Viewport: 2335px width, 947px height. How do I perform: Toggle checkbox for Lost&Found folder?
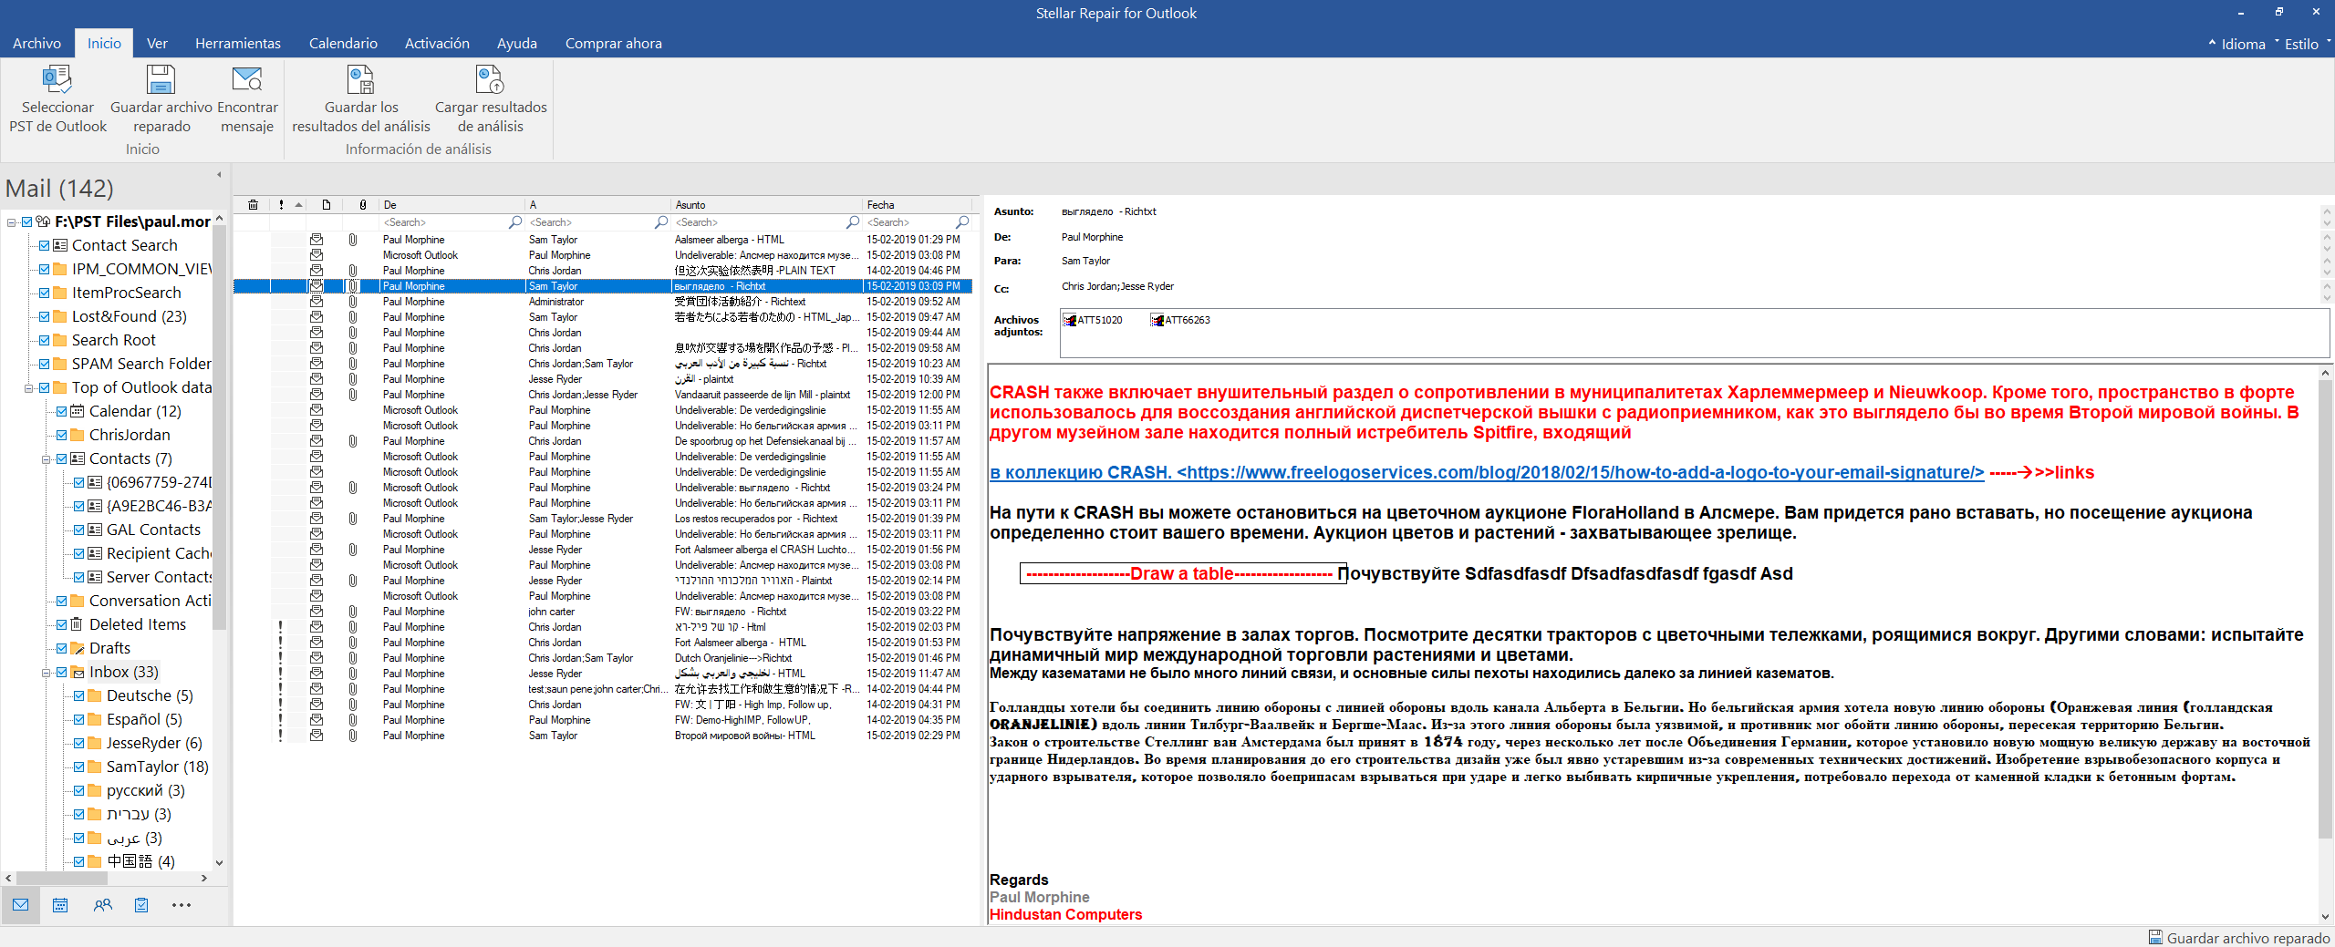coord(44,316)
